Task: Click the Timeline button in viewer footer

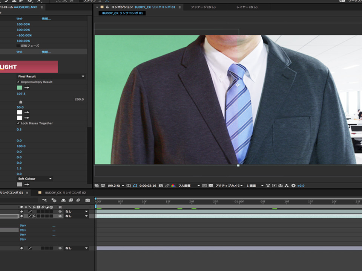Action: point(281,186)
